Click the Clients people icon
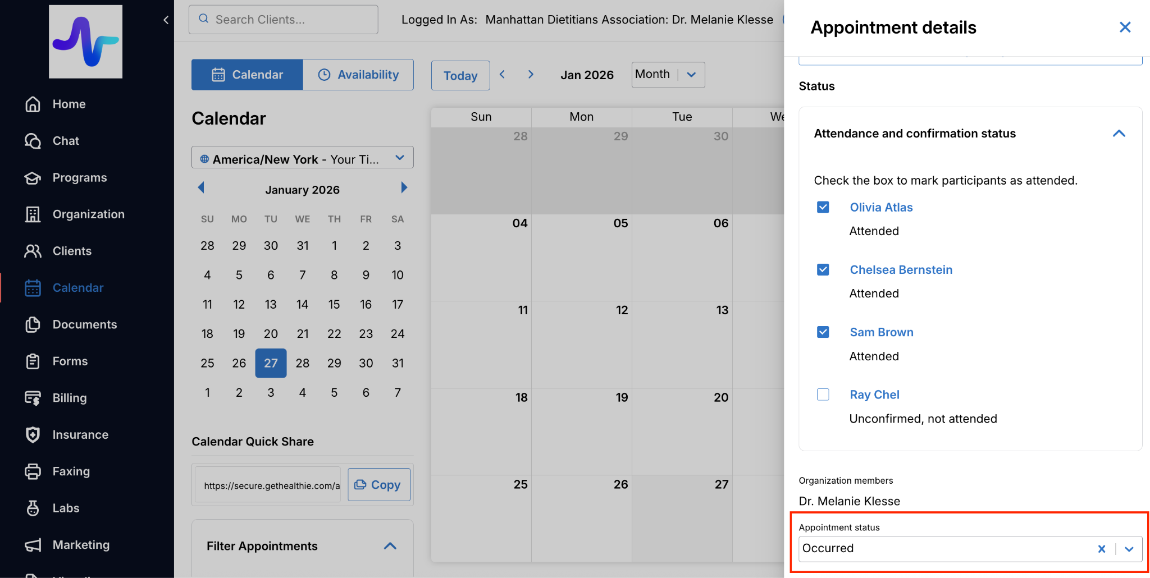This screenshot has height=578, width=1150. 33,251
